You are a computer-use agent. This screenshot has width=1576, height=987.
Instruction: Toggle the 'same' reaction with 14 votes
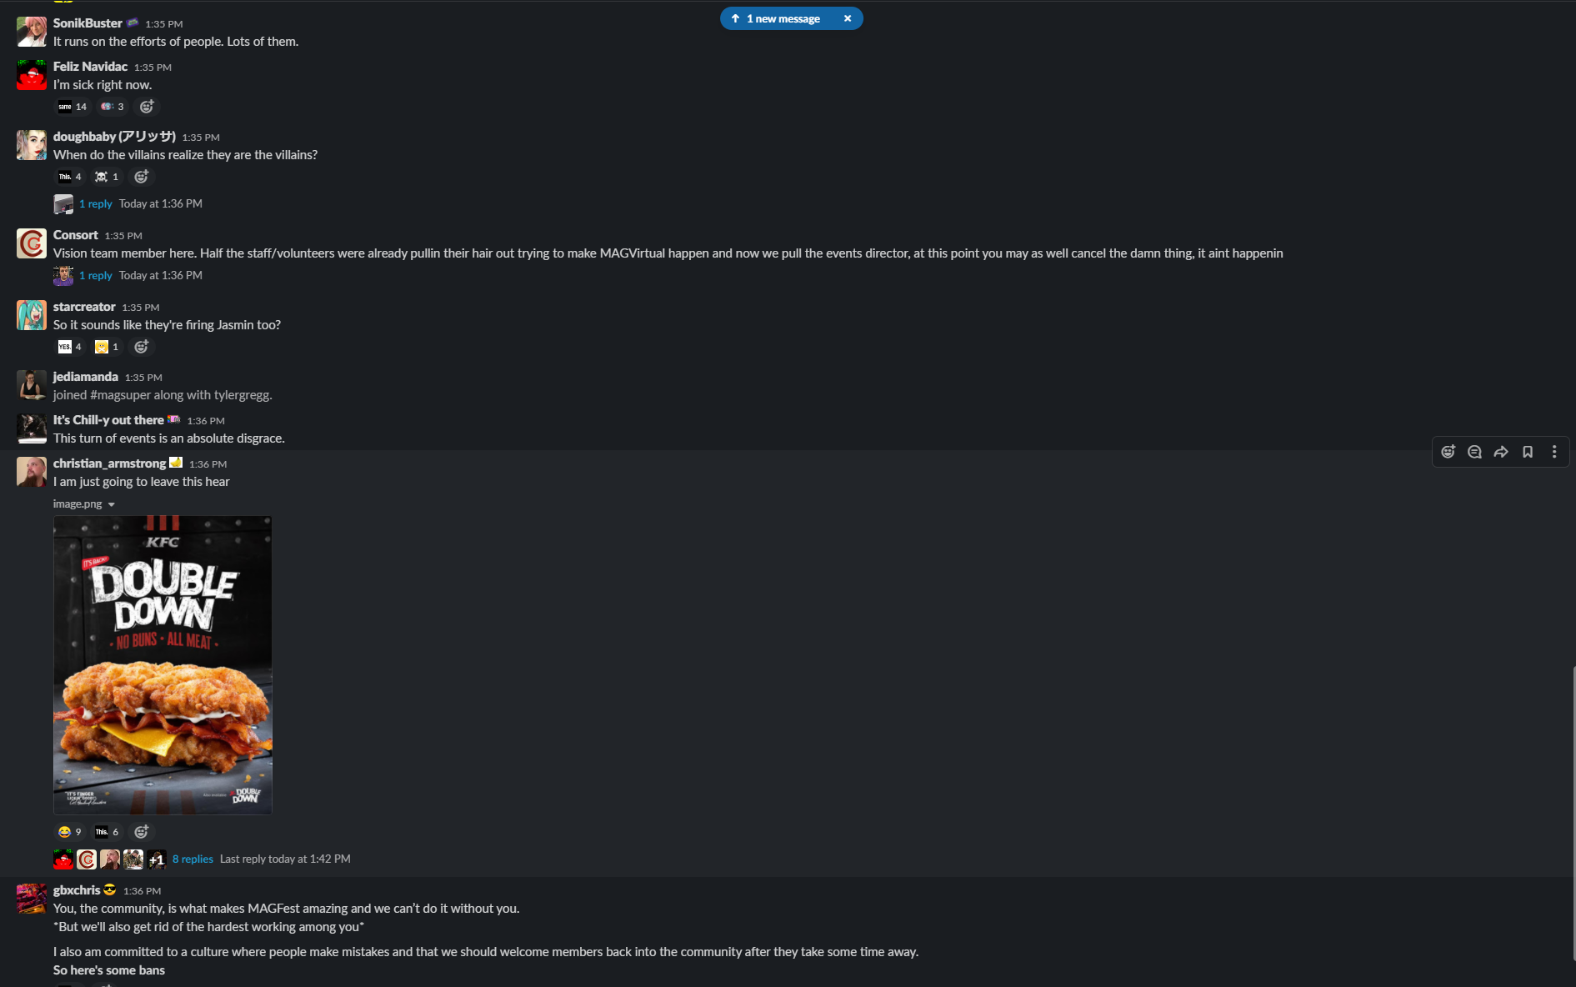click(x=73, y=107)
